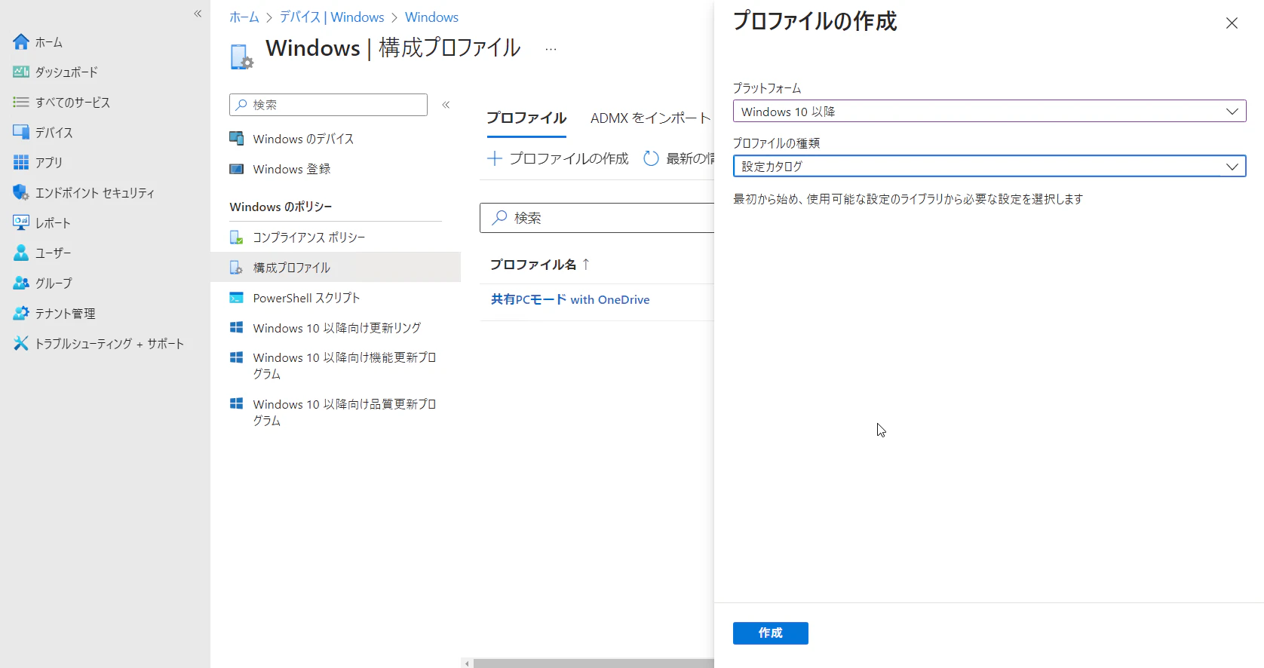Switch to the ADMX をインポート tab
1264x668 pixels.
click(x=650, y=118)
